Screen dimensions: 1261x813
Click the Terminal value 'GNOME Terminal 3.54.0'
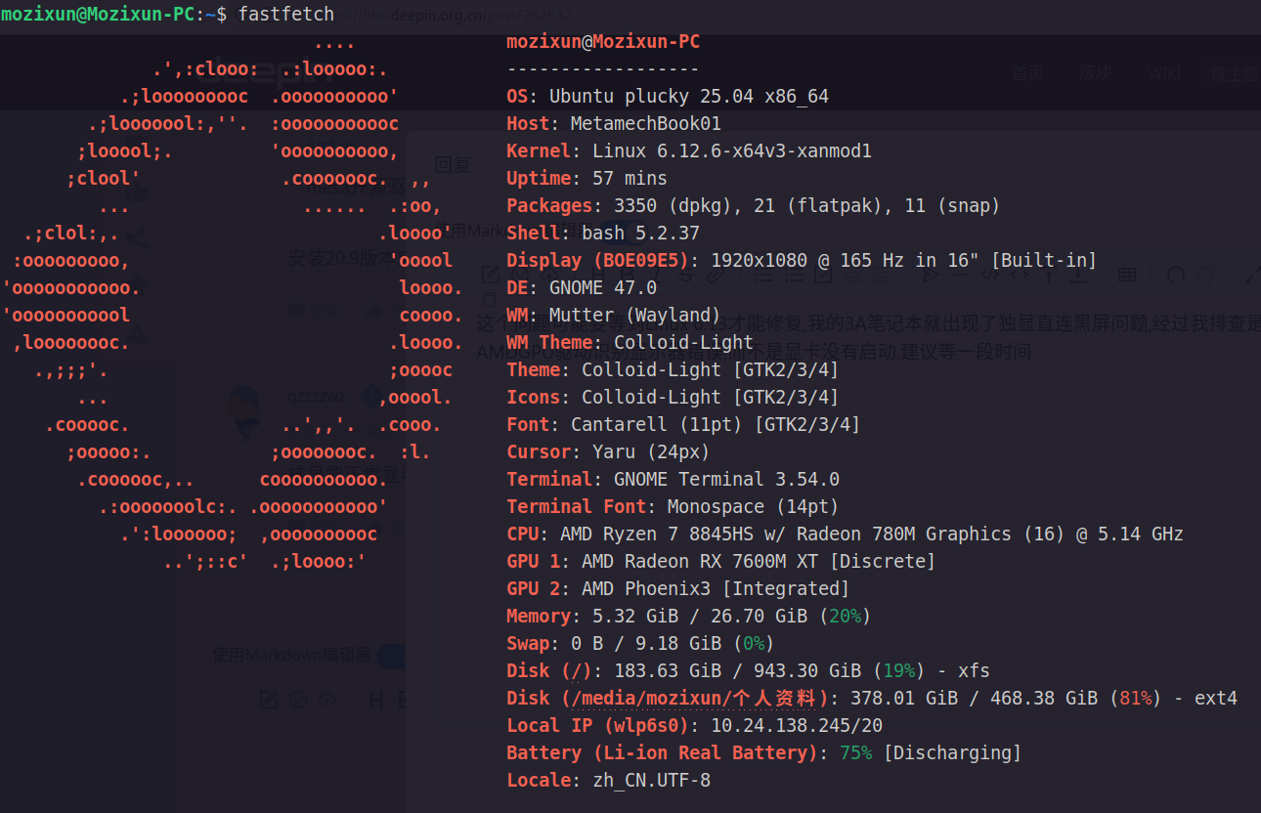(x=726, y=480)
